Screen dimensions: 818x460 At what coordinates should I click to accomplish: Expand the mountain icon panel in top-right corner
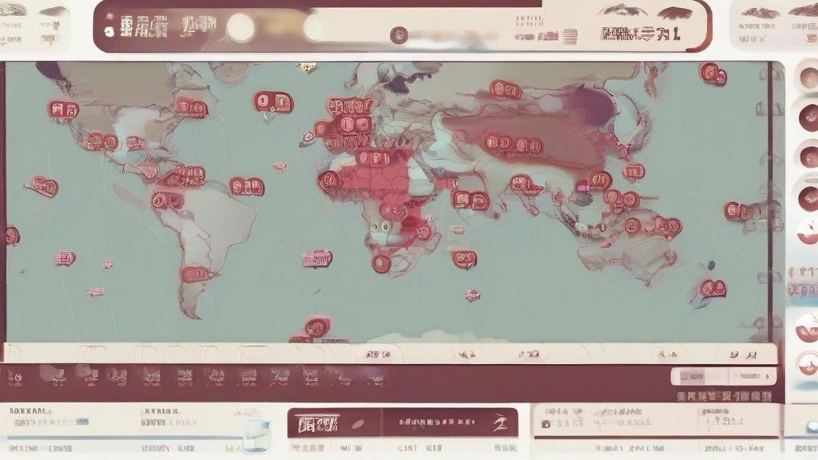[x=773, y=26]
